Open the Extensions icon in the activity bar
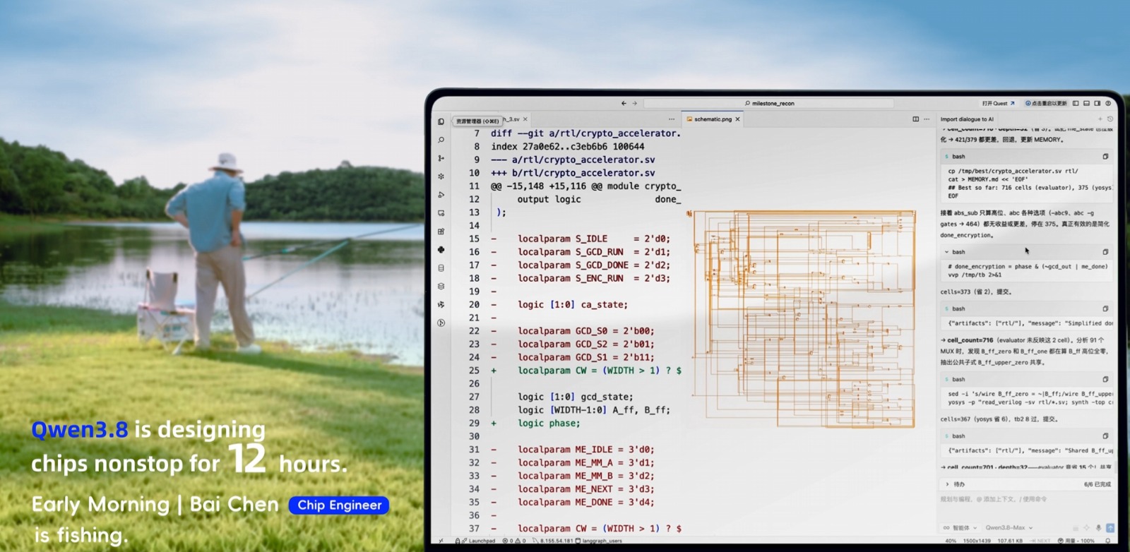 441,232
